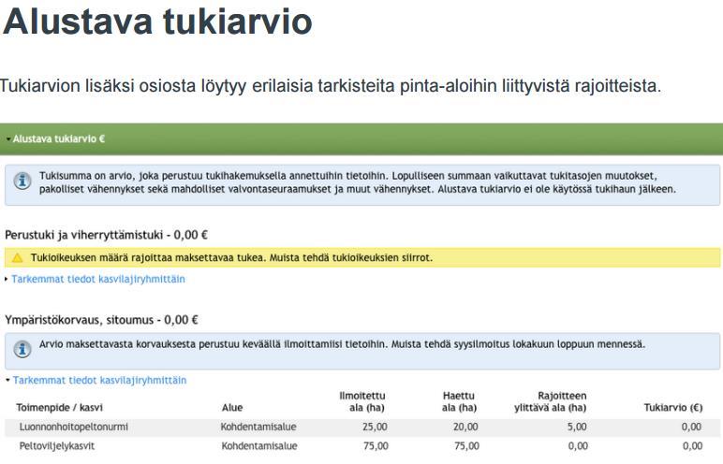Click the 25,00 ilmoitettu ala value
Viewport: 723px width, 464px height.
pyautogui.click(x=375, y=428)
